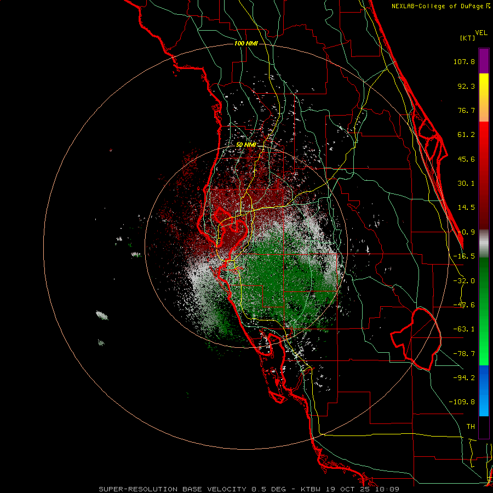Click the -63.1 legend value
The width and height of the screenshot is (493, 493).
click(x=464, y=329)
